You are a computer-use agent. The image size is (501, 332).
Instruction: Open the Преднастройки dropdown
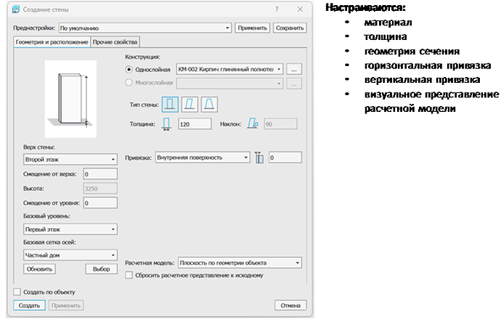click(x=144, y=28)
